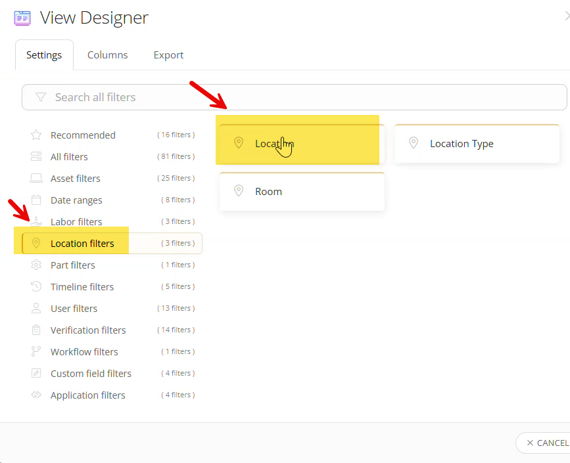
Task: Toggle selection of the Room filter card
Action: point(302,191)
